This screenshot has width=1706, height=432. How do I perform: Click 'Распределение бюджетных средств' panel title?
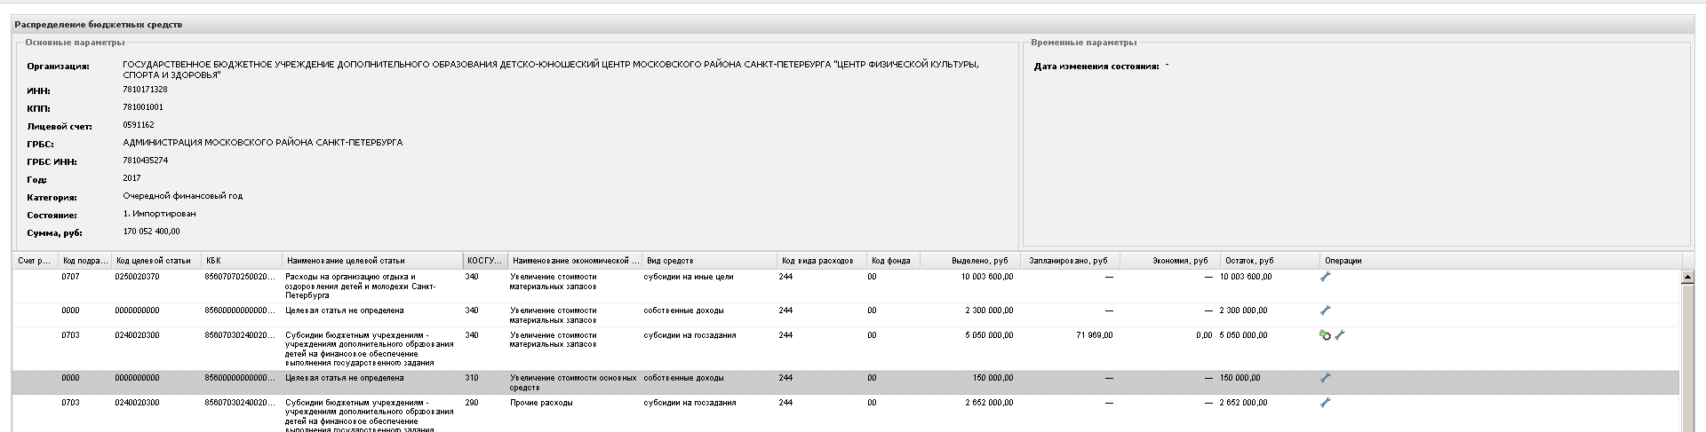(x=99, y=25)
